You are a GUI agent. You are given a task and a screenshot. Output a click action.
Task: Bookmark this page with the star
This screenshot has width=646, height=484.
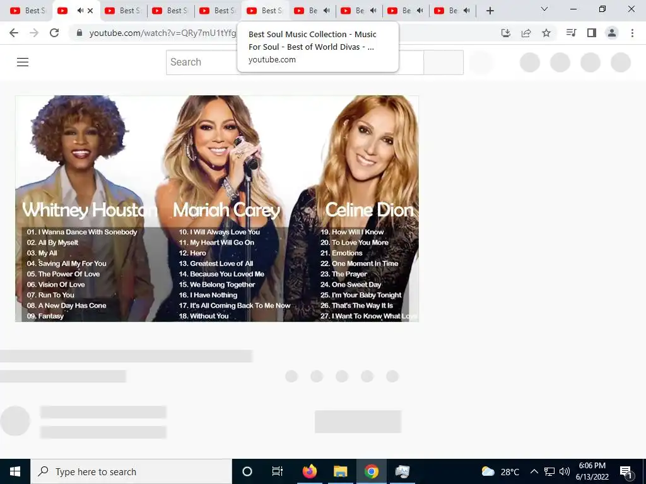coord(546,33)
